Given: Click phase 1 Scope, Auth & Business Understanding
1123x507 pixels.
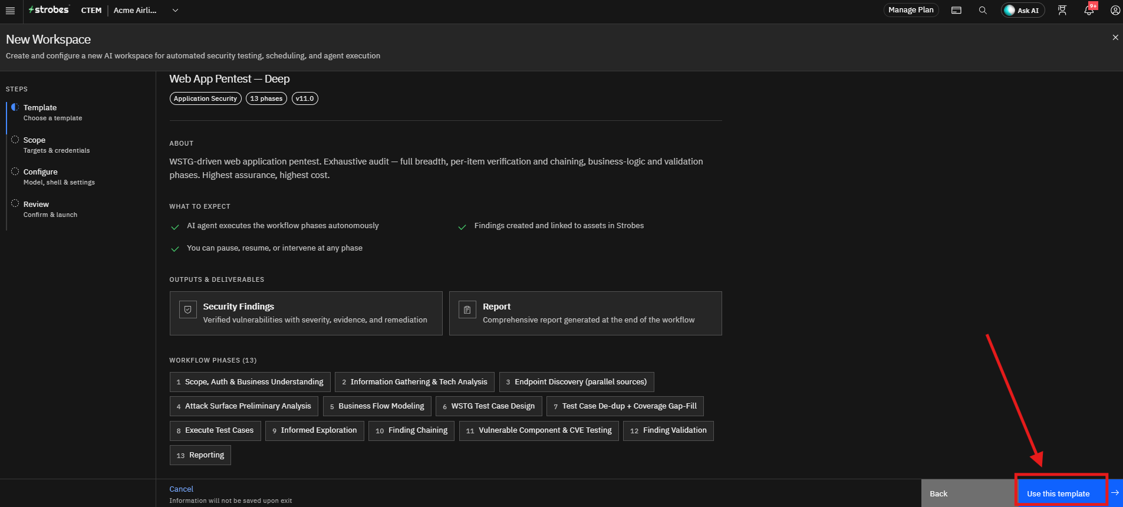Looking at the screenshot, I should (250, 382).
